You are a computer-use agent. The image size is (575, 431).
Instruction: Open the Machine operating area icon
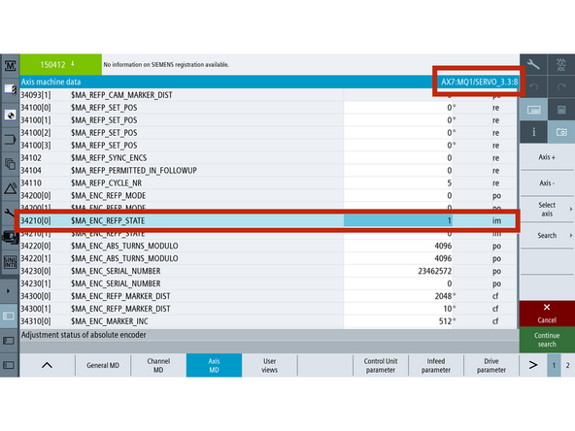pos(10,66)
